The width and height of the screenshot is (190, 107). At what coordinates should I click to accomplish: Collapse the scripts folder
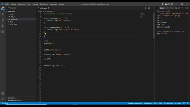point(8,14)
